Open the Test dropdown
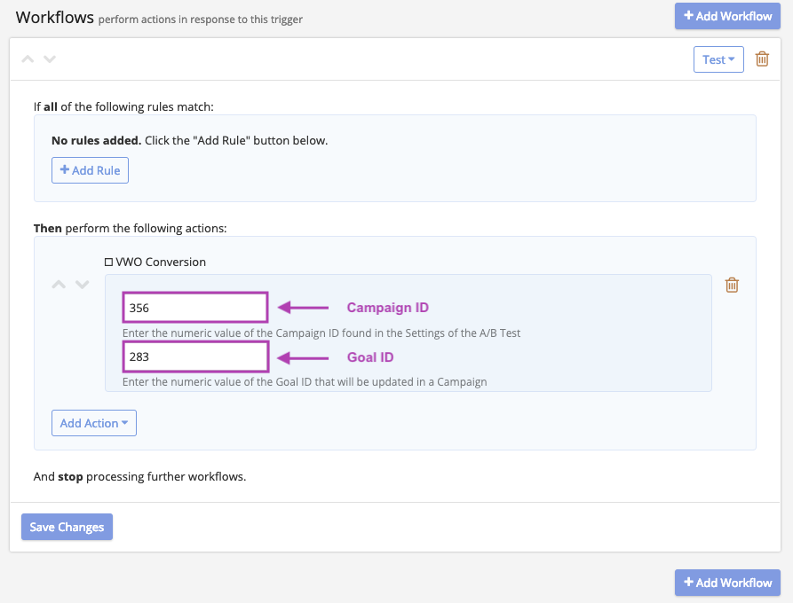Image resolution: width=793 pixels, height=603 pixels. pos(718,59)
